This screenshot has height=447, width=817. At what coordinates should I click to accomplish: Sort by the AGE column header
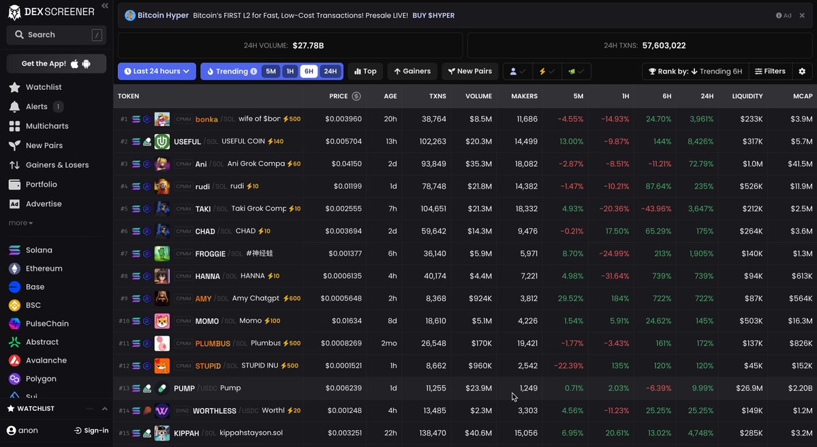pos(390,96)
